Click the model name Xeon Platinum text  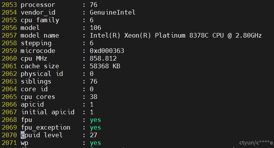(176, 36)
